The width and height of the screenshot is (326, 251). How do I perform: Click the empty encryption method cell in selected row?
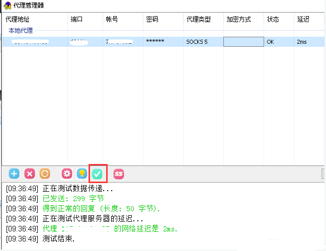click(243, 42)
